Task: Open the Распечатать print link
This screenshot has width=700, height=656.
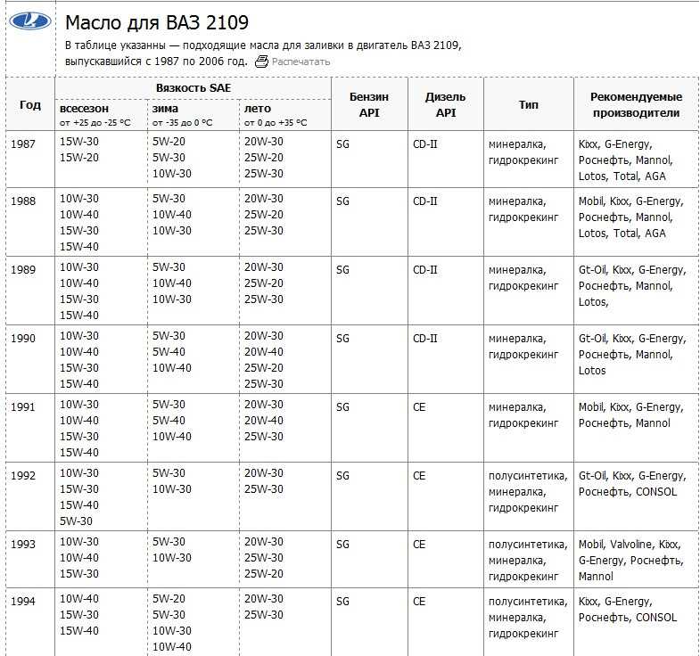Action: pos(301,61)
